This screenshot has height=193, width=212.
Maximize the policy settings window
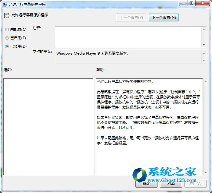[x=191, y=3]
